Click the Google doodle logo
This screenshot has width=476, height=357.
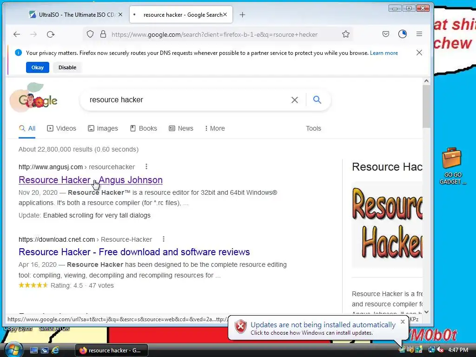click(34, 98)
